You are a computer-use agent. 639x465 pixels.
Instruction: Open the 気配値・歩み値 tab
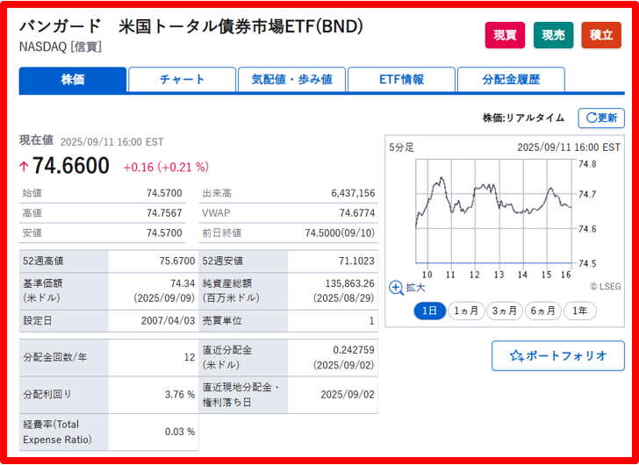click(x=291, y=79)
